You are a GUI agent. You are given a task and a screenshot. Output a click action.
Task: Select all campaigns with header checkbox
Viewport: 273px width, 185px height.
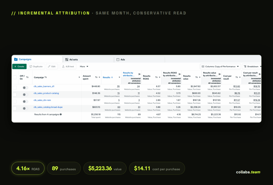click(x=15, y=77)
